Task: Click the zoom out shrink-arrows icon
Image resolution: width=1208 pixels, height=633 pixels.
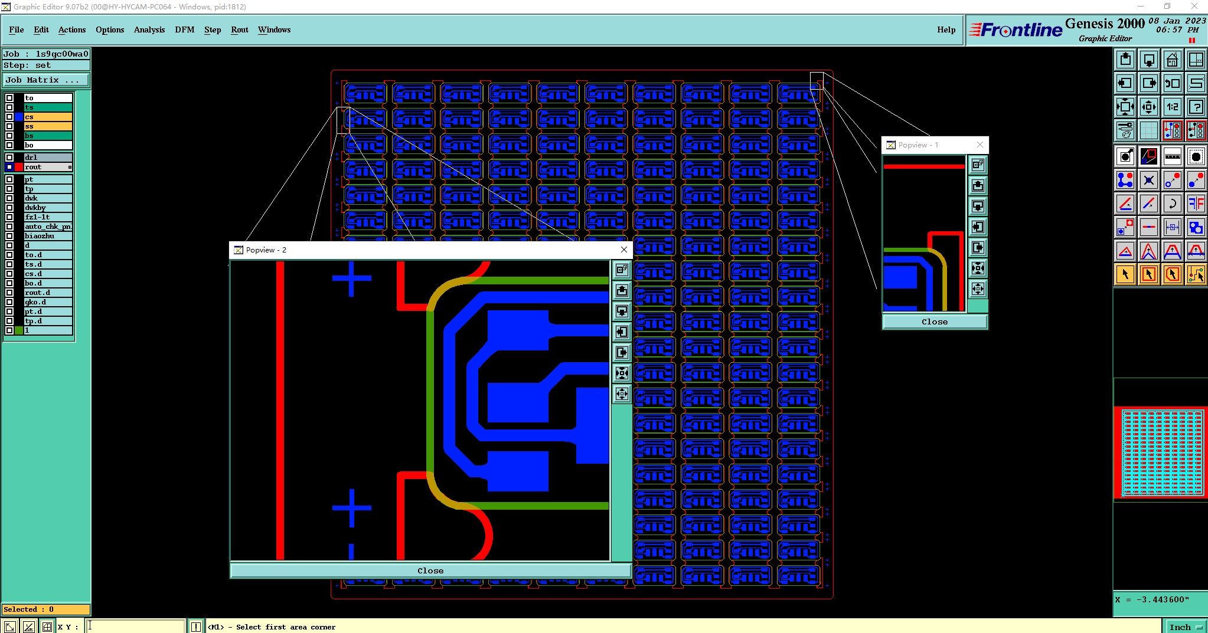Action: click(x=1149, y=107)
